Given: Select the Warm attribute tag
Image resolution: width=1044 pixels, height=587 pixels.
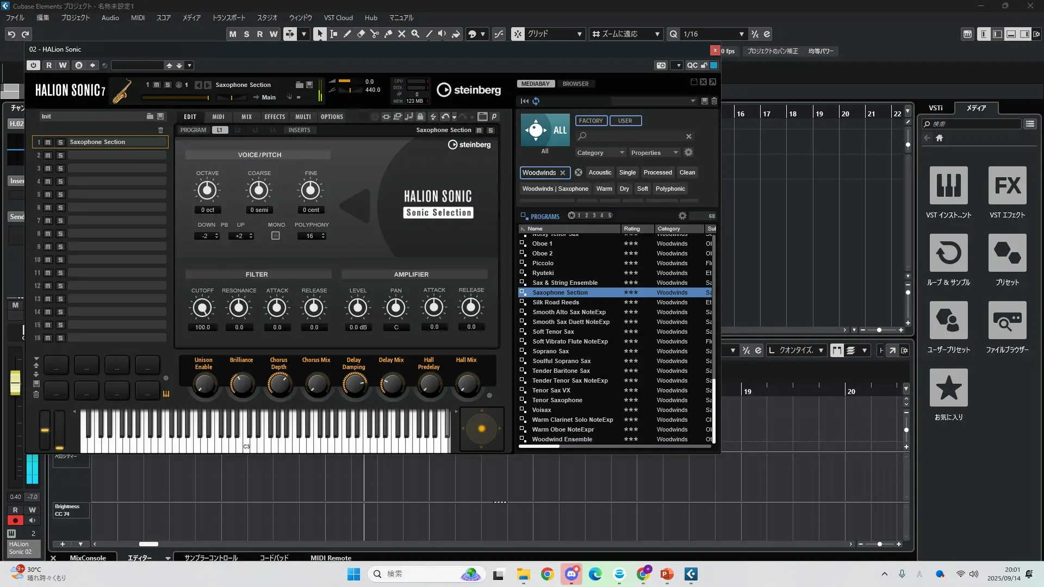Looking at the screenshot, I should [x=604, y=189].
